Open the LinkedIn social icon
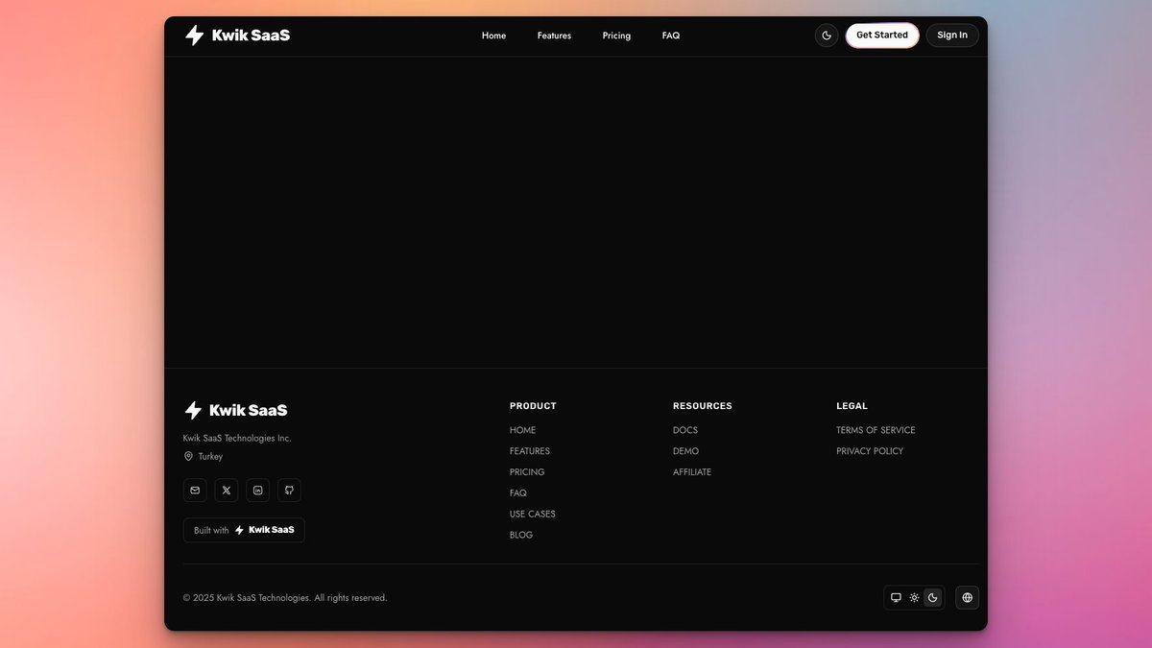Image resolution: width=1152 pixels, height=648 pixels. 257,490
